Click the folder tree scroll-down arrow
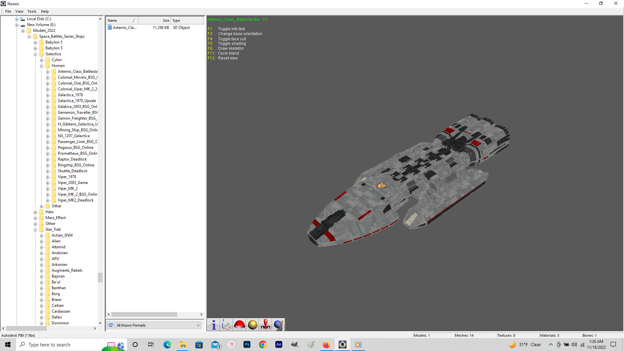Screen dimensions: 624x351 click(100, 323)
